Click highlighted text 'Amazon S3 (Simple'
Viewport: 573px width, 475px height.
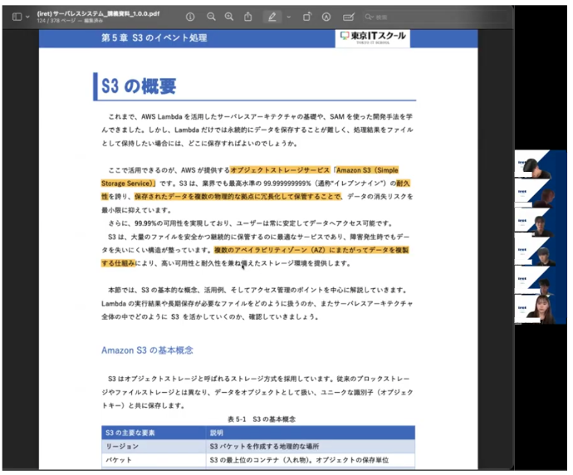pyautogui.click(x=367, y=170)
